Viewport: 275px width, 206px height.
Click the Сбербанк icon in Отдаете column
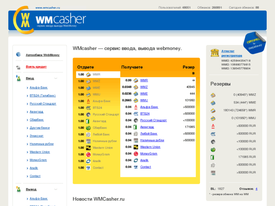(x=88, y=128)
